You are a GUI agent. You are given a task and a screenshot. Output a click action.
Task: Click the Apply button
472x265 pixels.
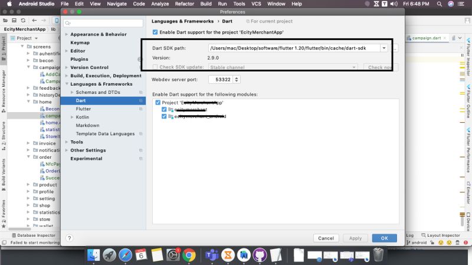[355, 238]
